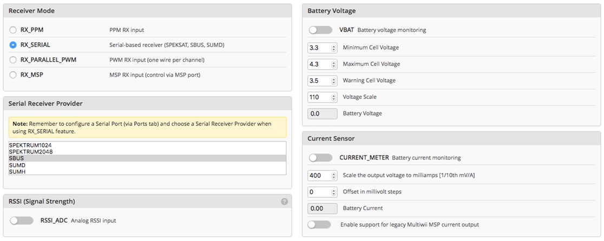Click 'PPM RX input' description text
The image size is (604, 241).
(127, 30)
